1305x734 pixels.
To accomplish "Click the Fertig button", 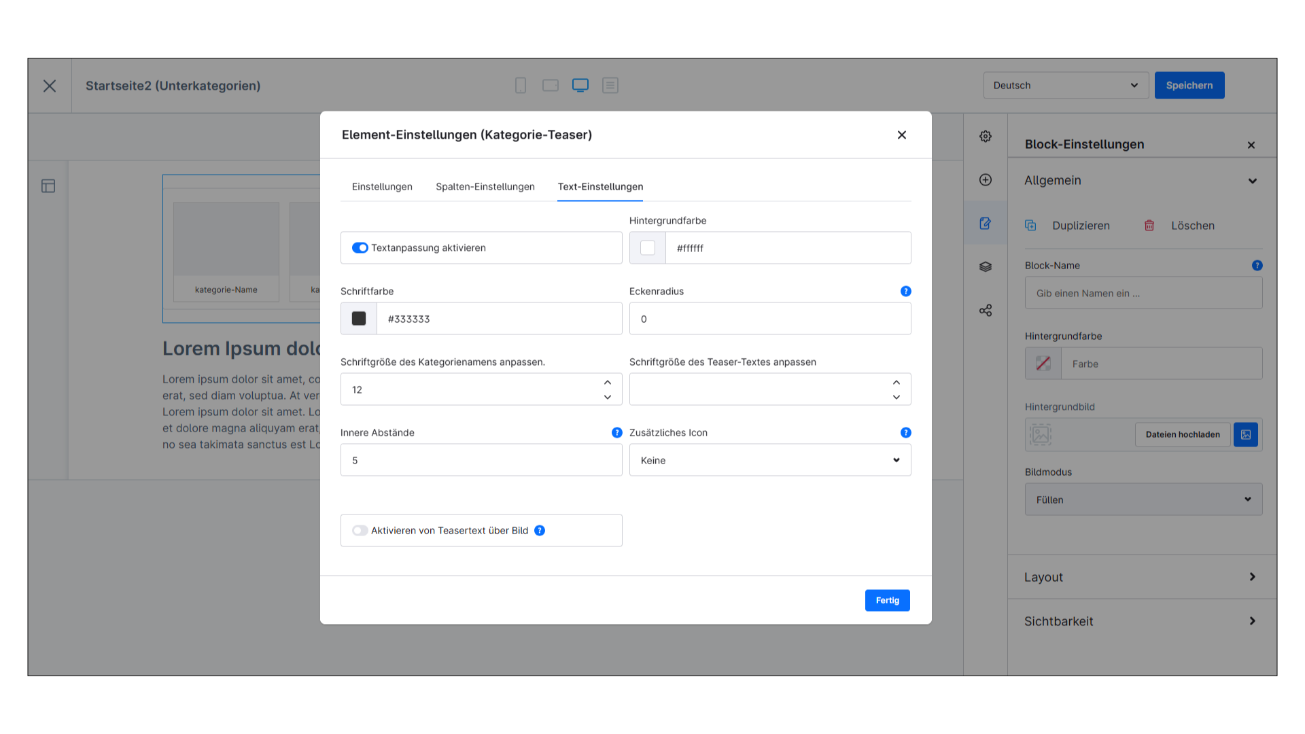I will coord(887,600).
